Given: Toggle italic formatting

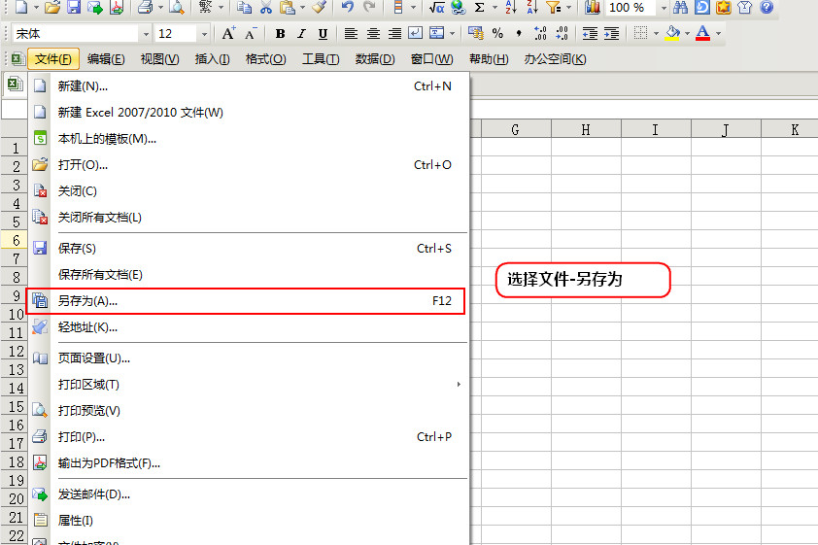Looking at the screenshot, I should tap(301, 34).
